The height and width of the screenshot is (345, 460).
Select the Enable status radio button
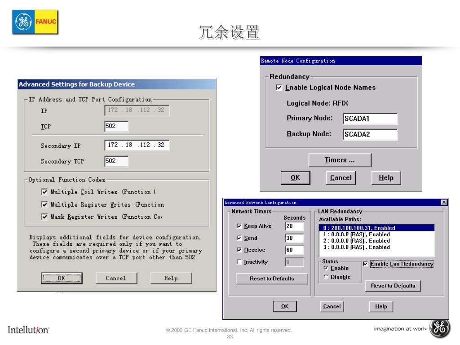(326, 268)
